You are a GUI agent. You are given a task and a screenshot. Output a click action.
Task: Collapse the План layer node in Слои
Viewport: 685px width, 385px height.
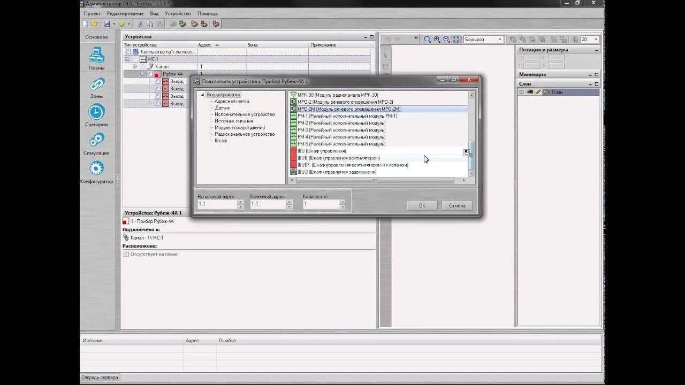pos(521,92)
